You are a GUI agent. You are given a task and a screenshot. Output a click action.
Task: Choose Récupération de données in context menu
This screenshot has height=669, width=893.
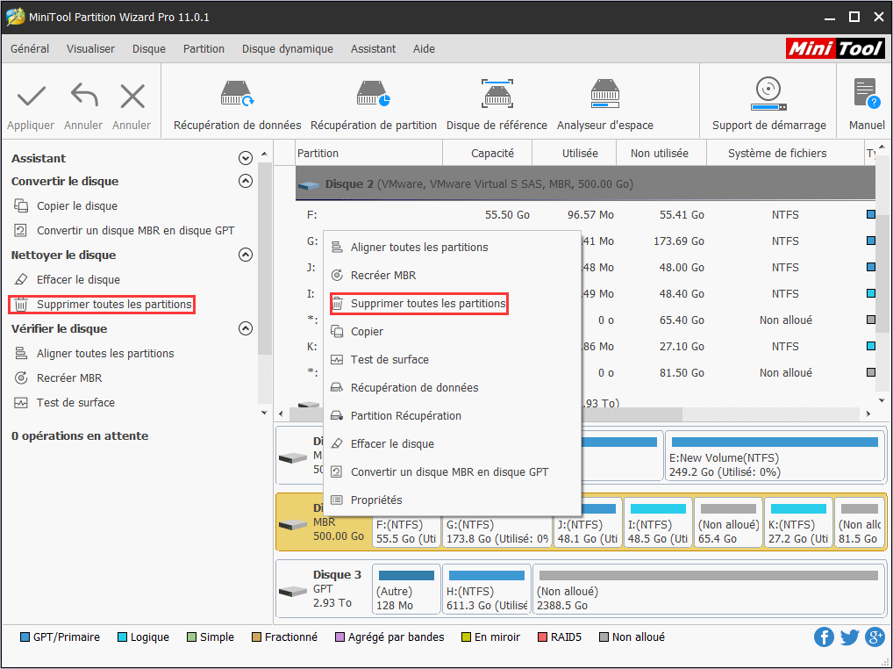(x=452, y=387)
